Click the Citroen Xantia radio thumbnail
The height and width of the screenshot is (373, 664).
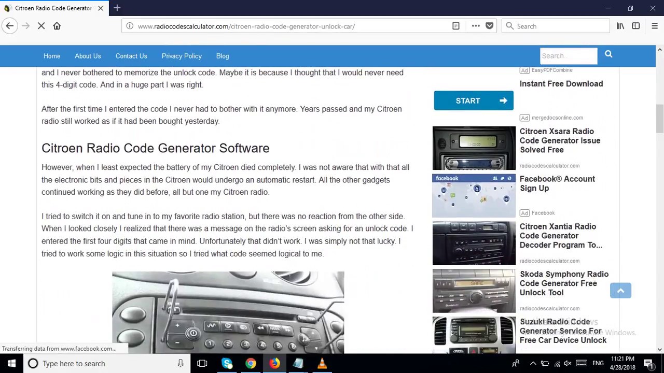[474, 243]
